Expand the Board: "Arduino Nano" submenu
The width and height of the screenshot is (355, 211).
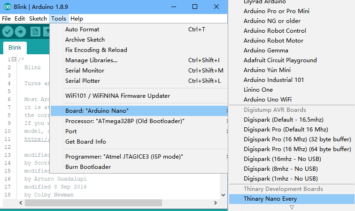click(139, 111)
